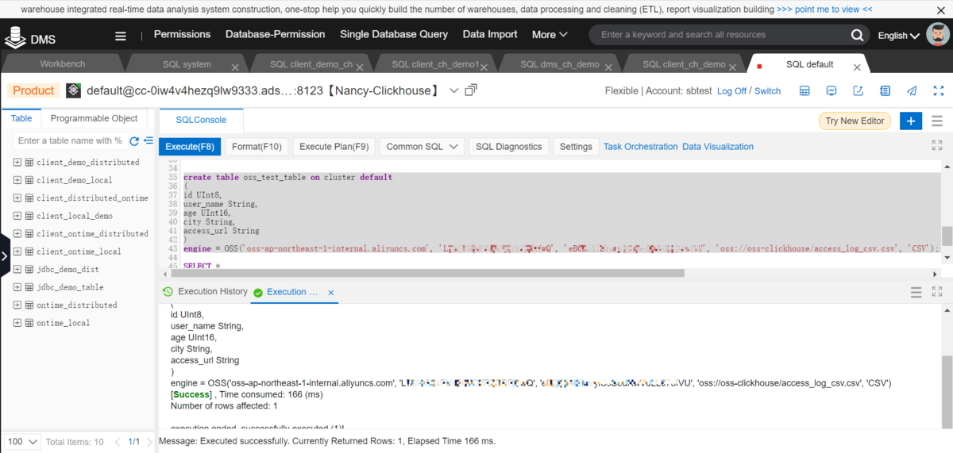Maximize the SQL editor pane
Image resolution: width=953 pixels, height=453 pixels.
click(x=937, y=146)
